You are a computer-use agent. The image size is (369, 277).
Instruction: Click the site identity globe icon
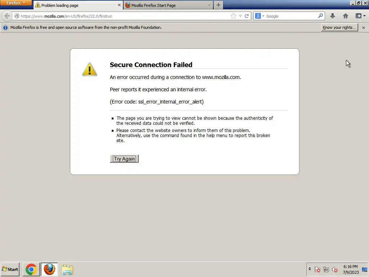coord(17,16)
